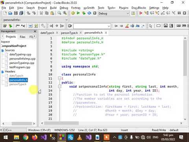This screenshot has width=189, height=142.
Task: Click the Run to cursor debug icon
Action: click(x=146, y=13)
